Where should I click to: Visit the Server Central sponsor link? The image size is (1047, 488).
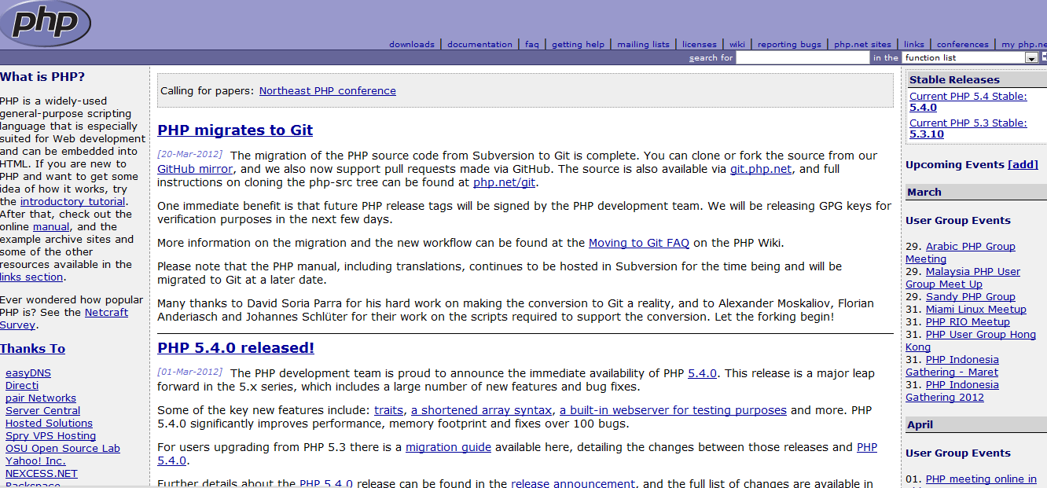[x=42, y=411]
